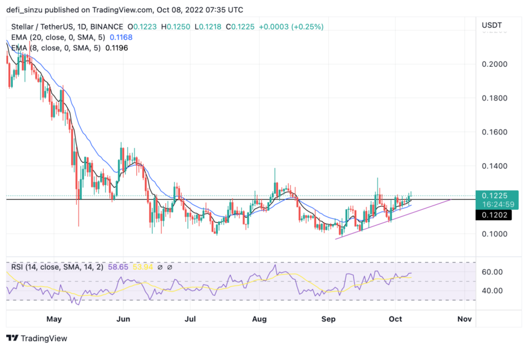The width and height of the screenshot is (528, 349).
Task: Click the TradingView logo icon
Action: click(x=12, y=338)
